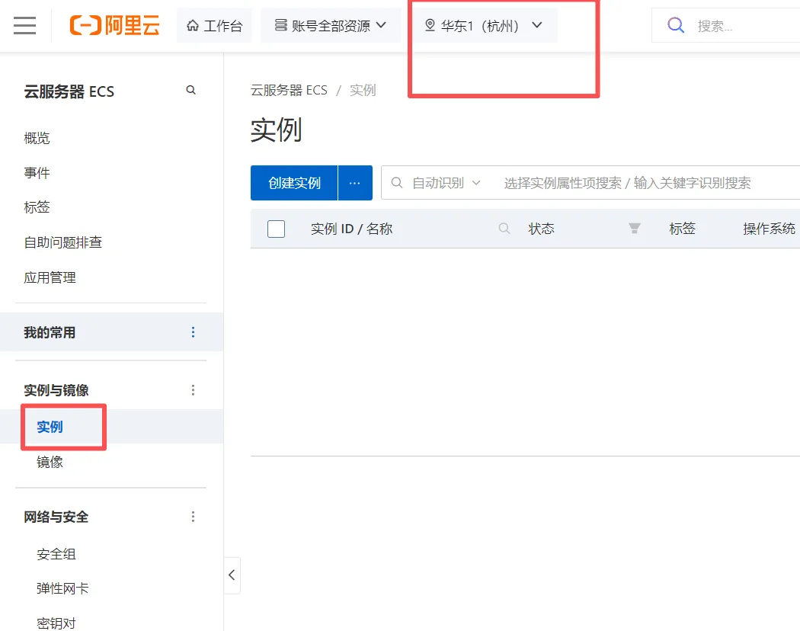
Task: Open 密钥对 in the sidebar
Action: [56, 623]
